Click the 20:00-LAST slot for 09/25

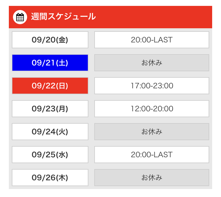(152, 155)
